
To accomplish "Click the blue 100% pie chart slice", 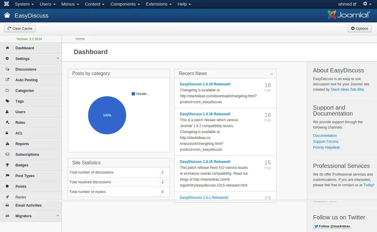I will 107,115.
